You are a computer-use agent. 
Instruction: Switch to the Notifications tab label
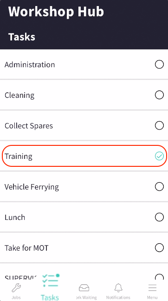118,297
